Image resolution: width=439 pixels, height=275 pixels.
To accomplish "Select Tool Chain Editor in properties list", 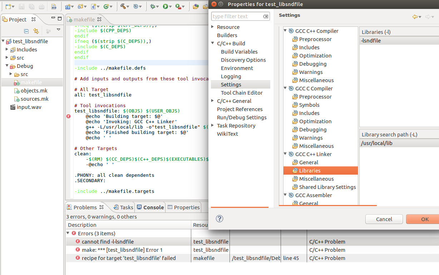I will pos(242,93).
